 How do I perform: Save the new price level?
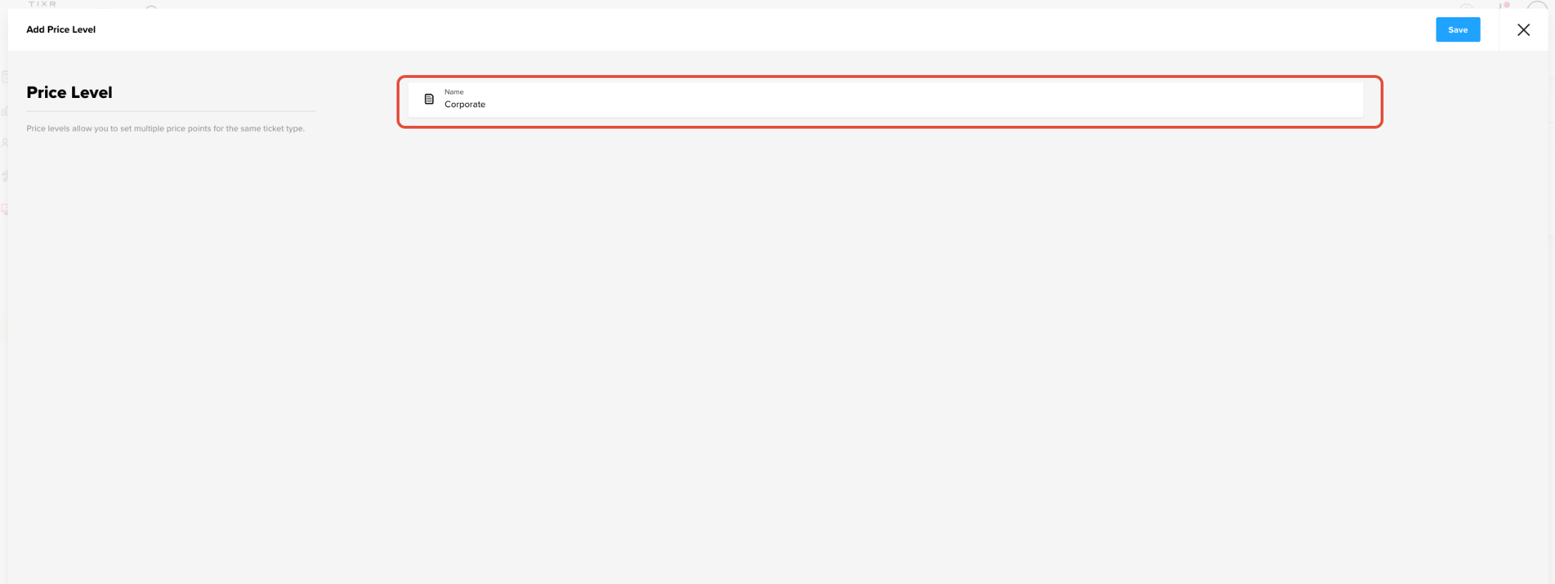pyautogui.click(x=1458, y=29)
